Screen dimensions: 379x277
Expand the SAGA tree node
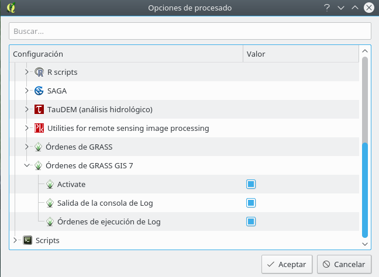26,91
